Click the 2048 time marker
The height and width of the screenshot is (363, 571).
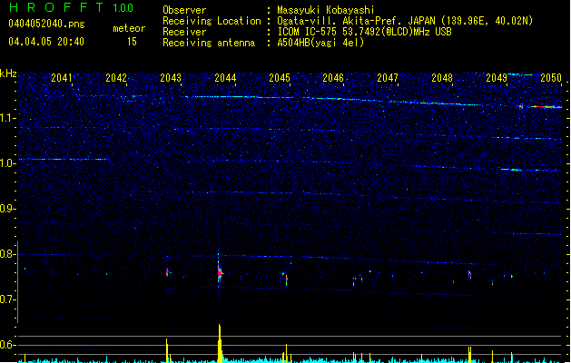tap(442, 78)
